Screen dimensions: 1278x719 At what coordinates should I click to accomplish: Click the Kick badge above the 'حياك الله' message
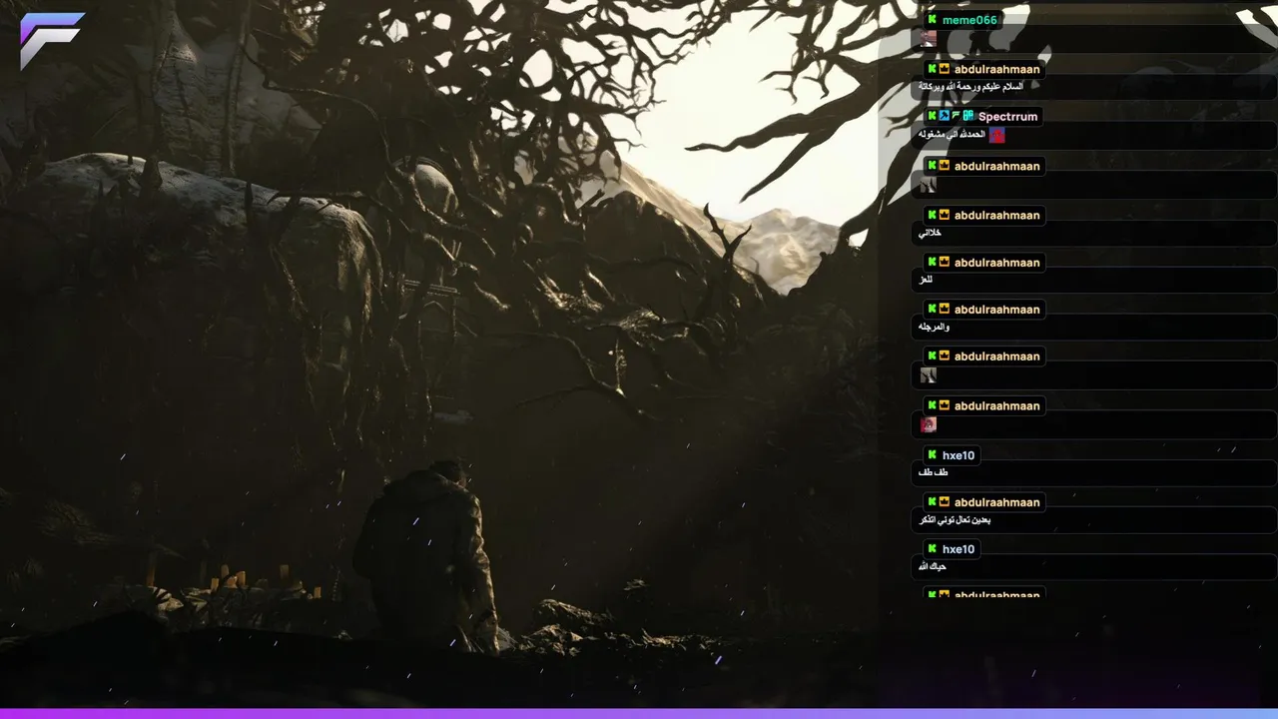point(932,549)
